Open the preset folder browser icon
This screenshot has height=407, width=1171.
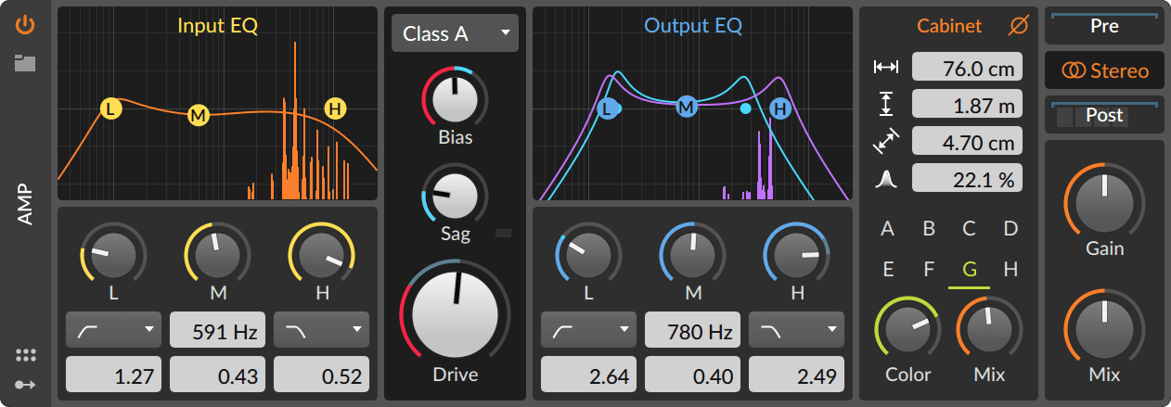pyautogui.click(x=25, y=63)
